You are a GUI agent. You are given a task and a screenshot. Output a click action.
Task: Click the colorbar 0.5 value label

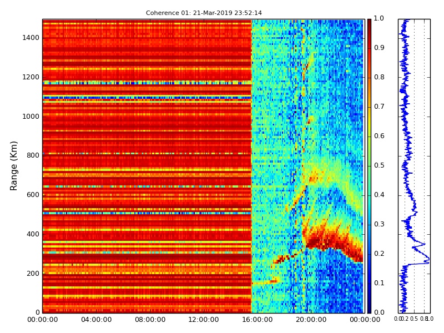[x=379, y=165]
